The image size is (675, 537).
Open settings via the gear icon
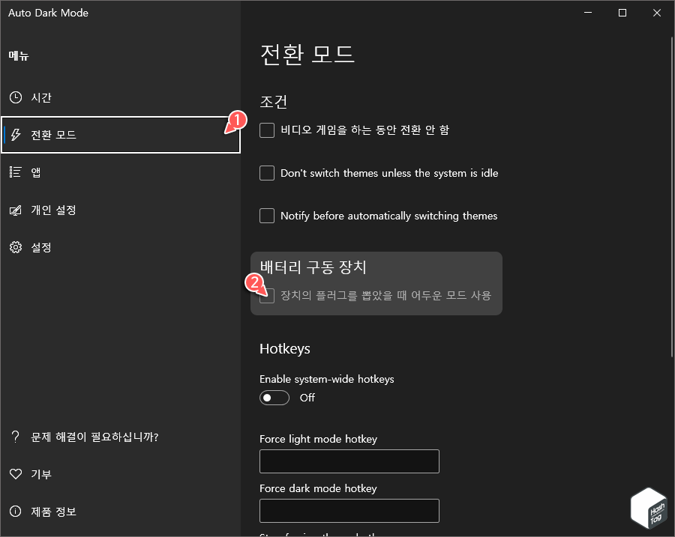16,248
